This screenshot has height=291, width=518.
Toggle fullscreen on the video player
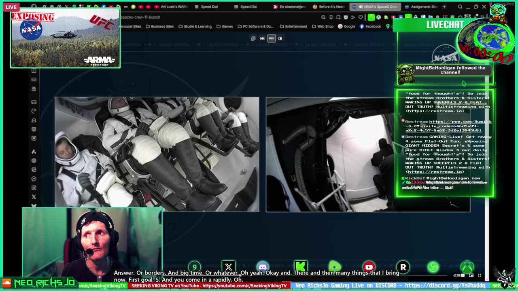(480, 276)
